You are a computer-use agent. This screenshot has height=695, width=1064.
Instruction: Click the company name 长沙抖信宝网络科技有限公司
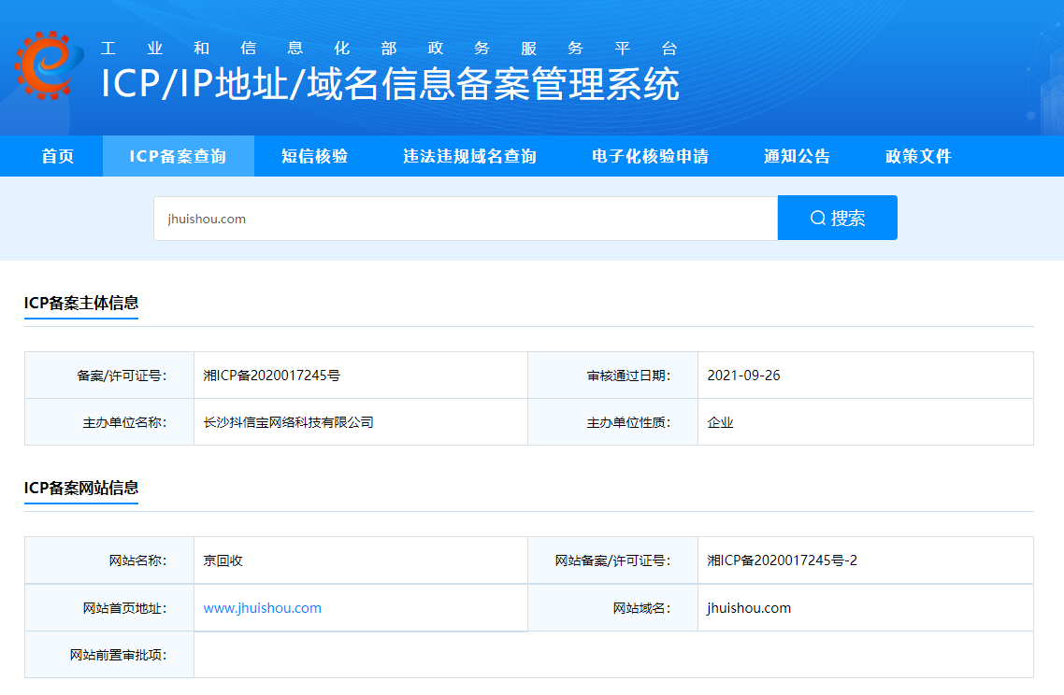click(288, 422)
